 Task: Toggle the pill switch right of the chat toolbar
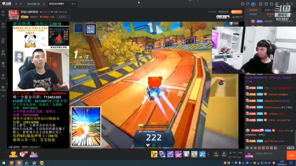pos(290,148)
